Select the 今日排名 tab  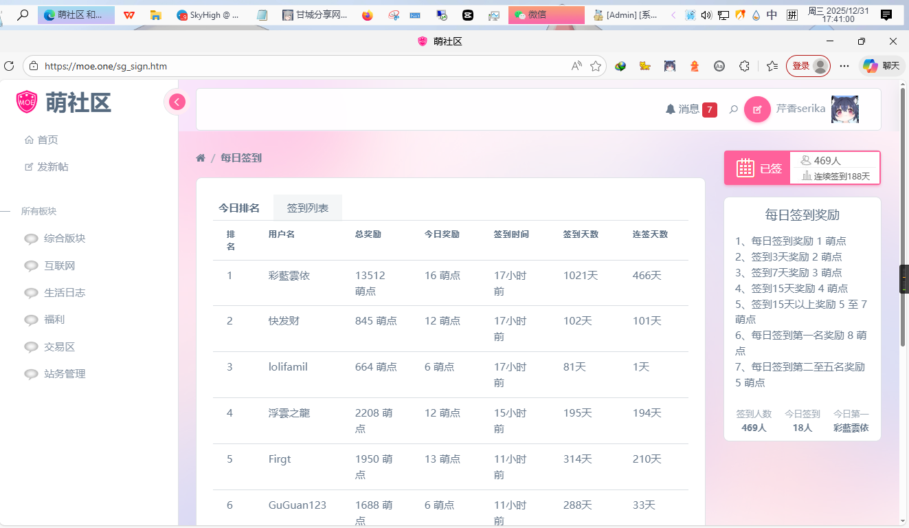tap(239, 208)
